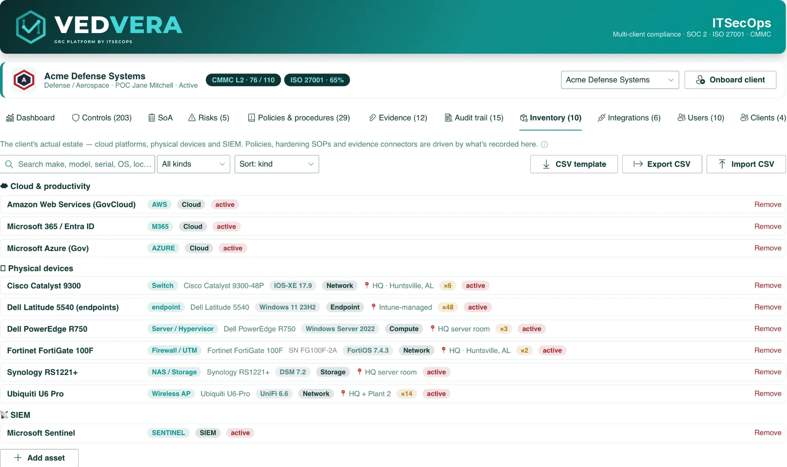Remove the Cisco Catalyst 9300 asset

[768, 285]
